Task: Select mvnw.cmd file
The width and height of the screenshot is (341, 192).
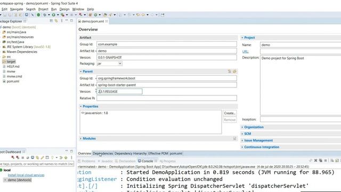Action: pyautogui.click(x=14, y=76)
